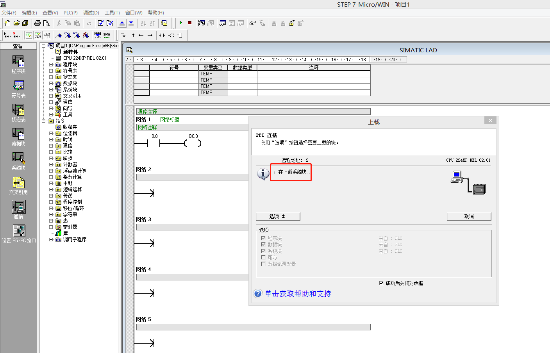Screen dimensions: 550x353
Task: Click the Q0.0 output coil in 网络 1
Action: click(x=193, y=143)
